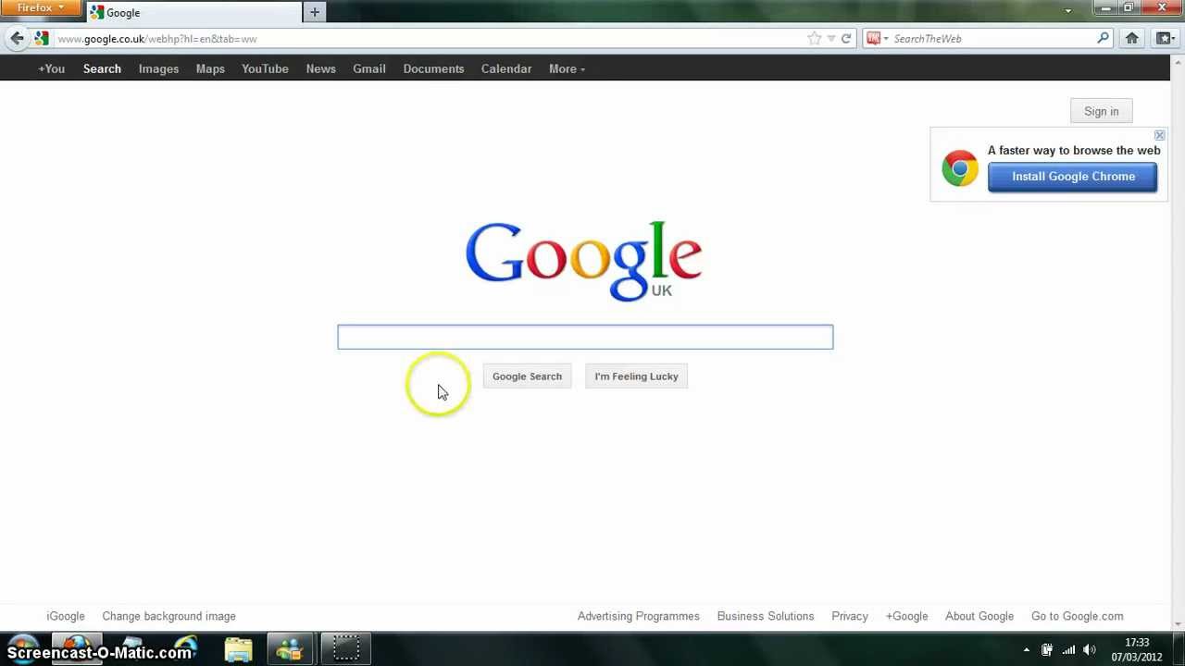The width and height of the screenshot is (1185, 666).
Task: Bookmark this page with the star icon
Action: [x=814, y=38]
